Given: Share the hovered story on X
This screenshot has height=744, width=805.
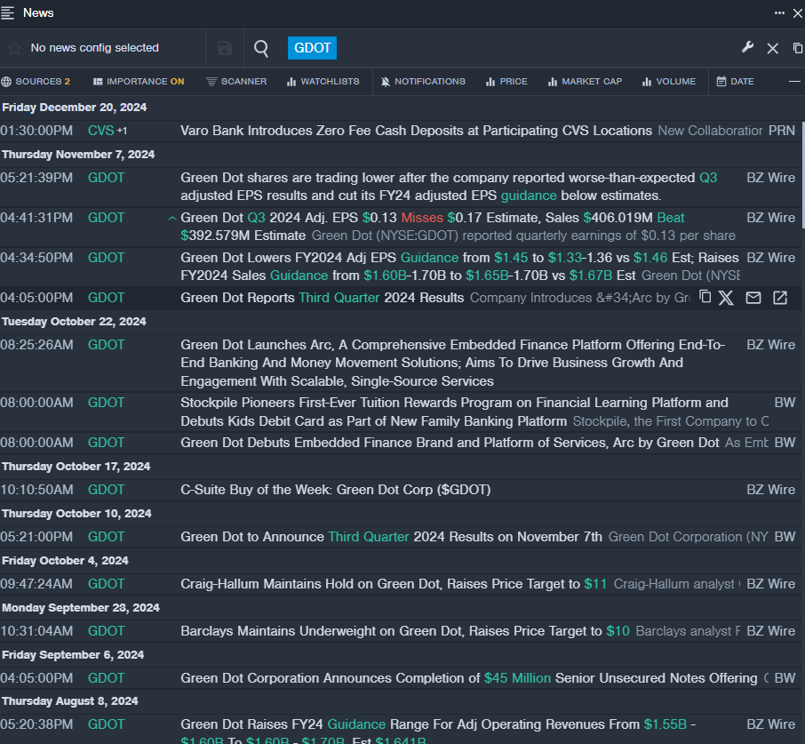Looking at the screenshot, I should coord(726,298).
